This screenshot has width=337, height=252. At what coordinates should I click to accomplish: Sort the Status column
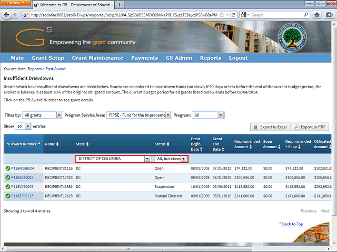click(169, 144)
